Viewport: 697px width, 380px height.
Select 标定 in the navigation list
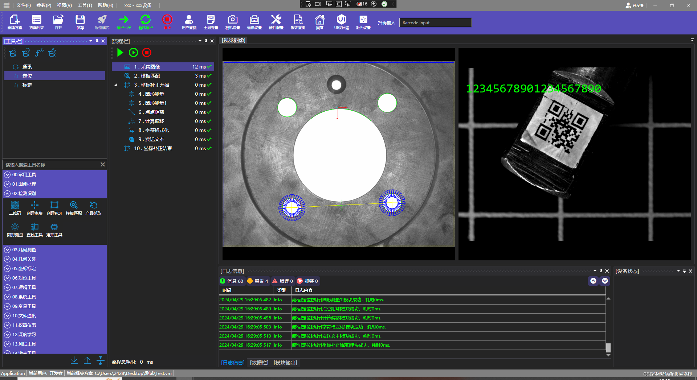pos(27,85)
